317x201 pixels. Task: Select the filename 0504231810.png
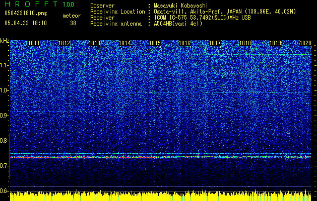[x=26, y=14]
